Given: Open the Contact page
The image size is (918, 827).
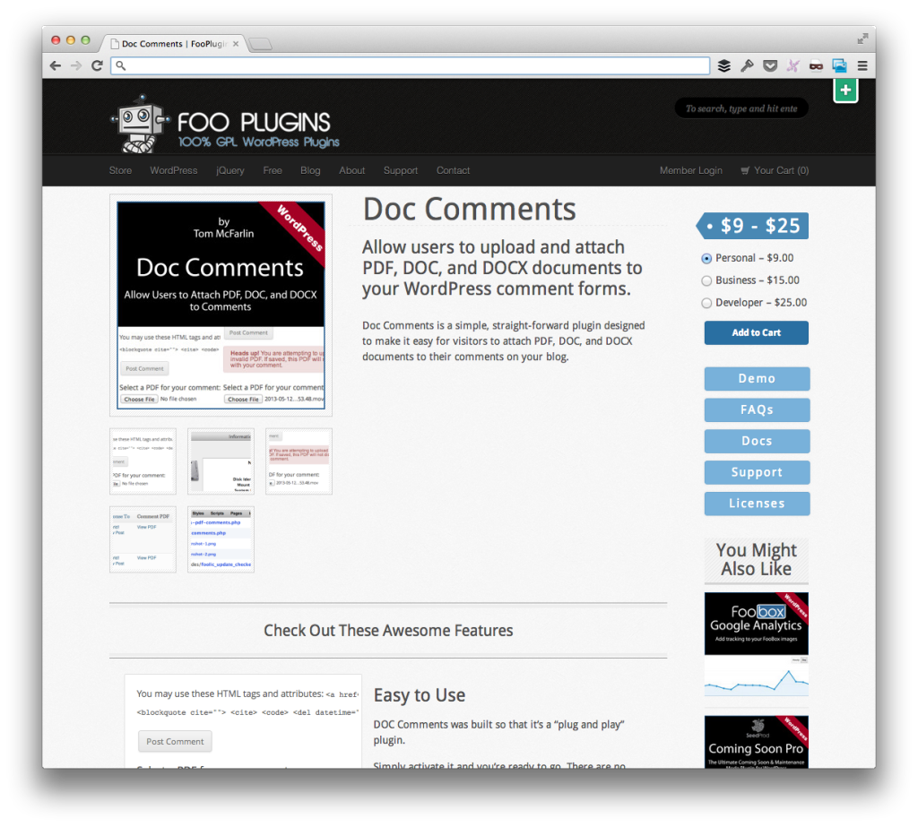Looking at the screenshot, I should (x=453, y=170).
